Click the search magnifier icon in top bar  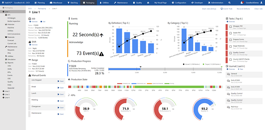pos(229,3)
